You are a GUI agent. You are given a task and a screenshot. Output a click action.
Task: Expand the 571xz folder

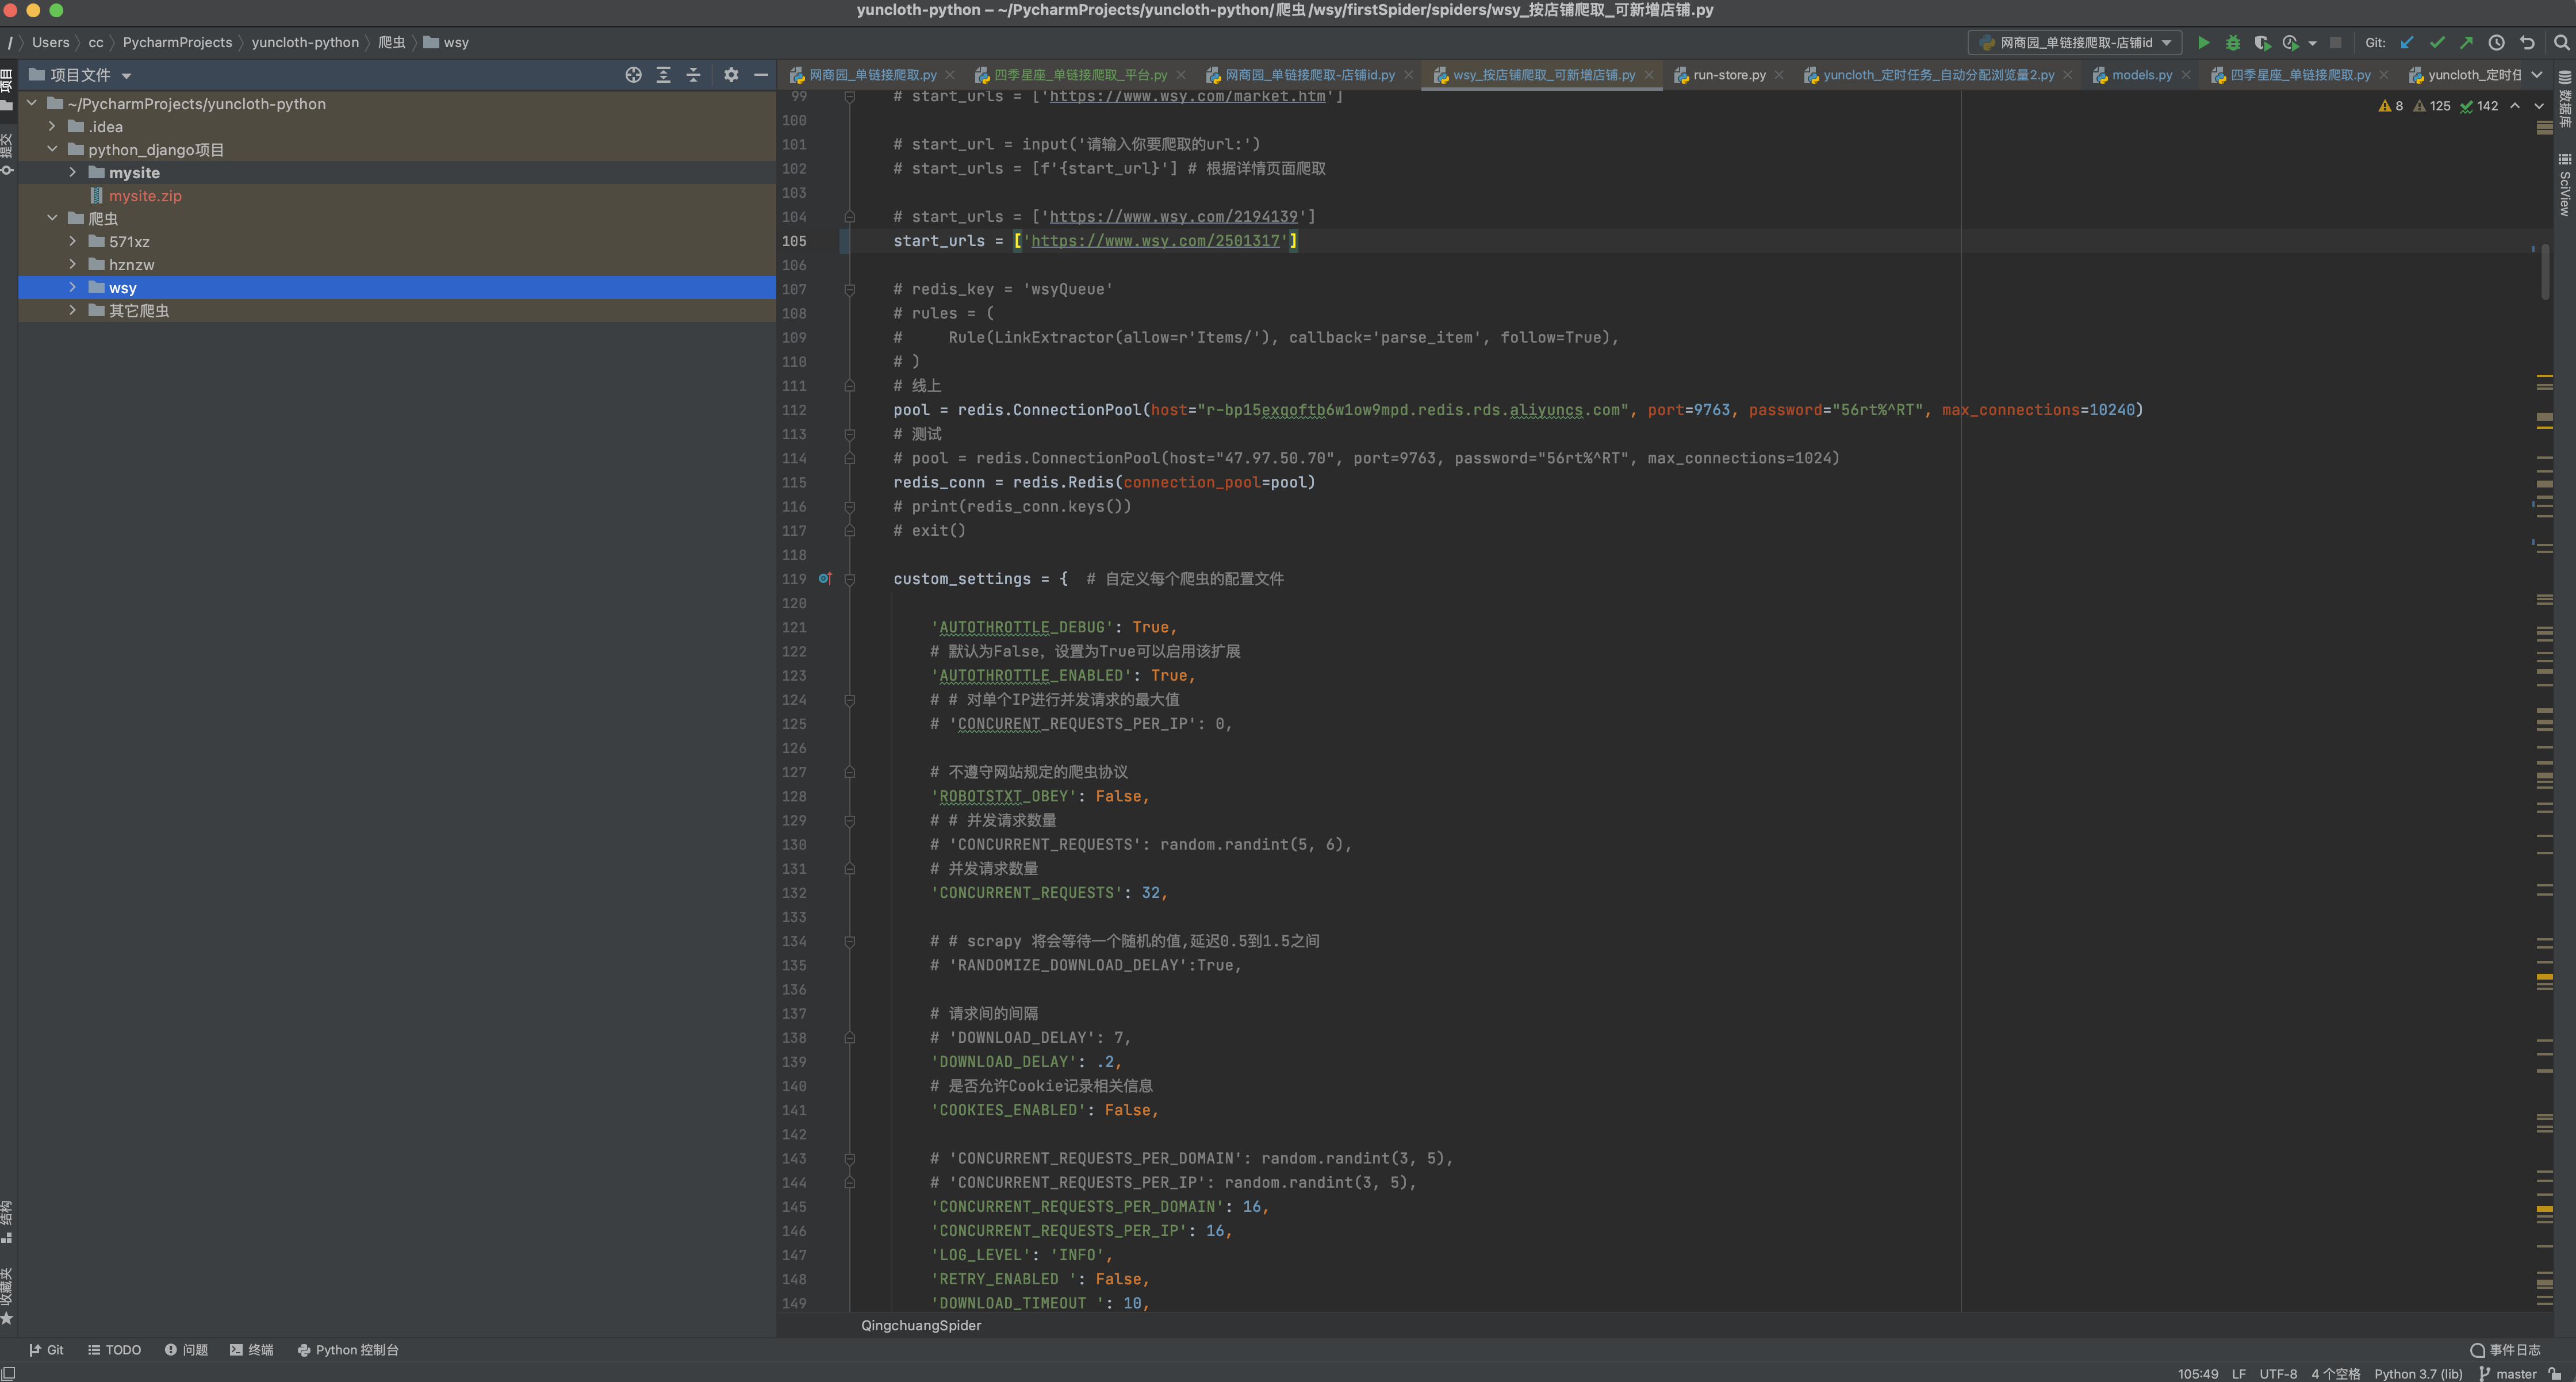(x=72, y=242)
